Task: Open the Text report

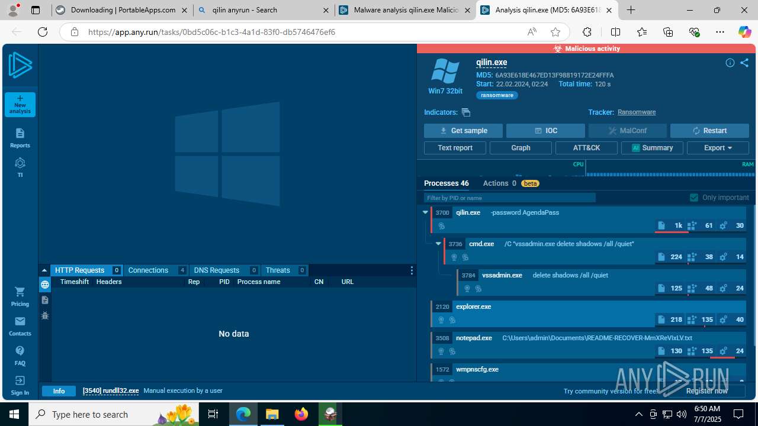Action: [x=455, y=148]
